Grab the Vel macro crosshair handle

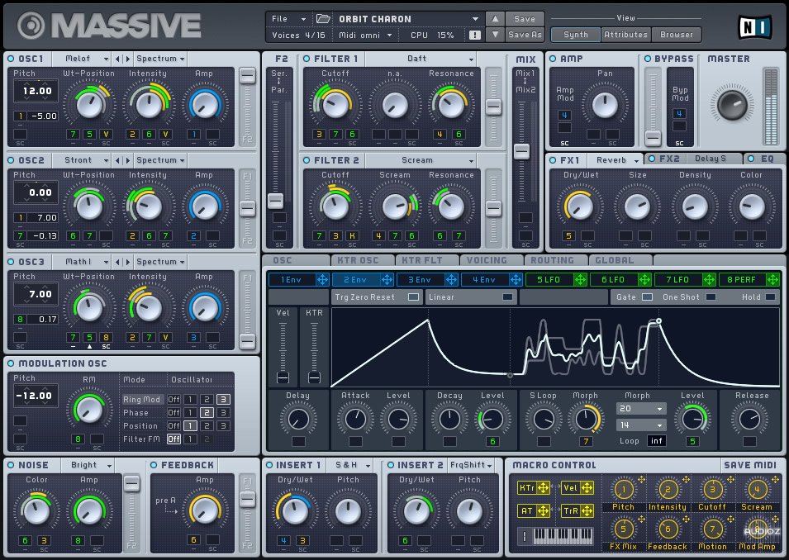click(587, 487)
